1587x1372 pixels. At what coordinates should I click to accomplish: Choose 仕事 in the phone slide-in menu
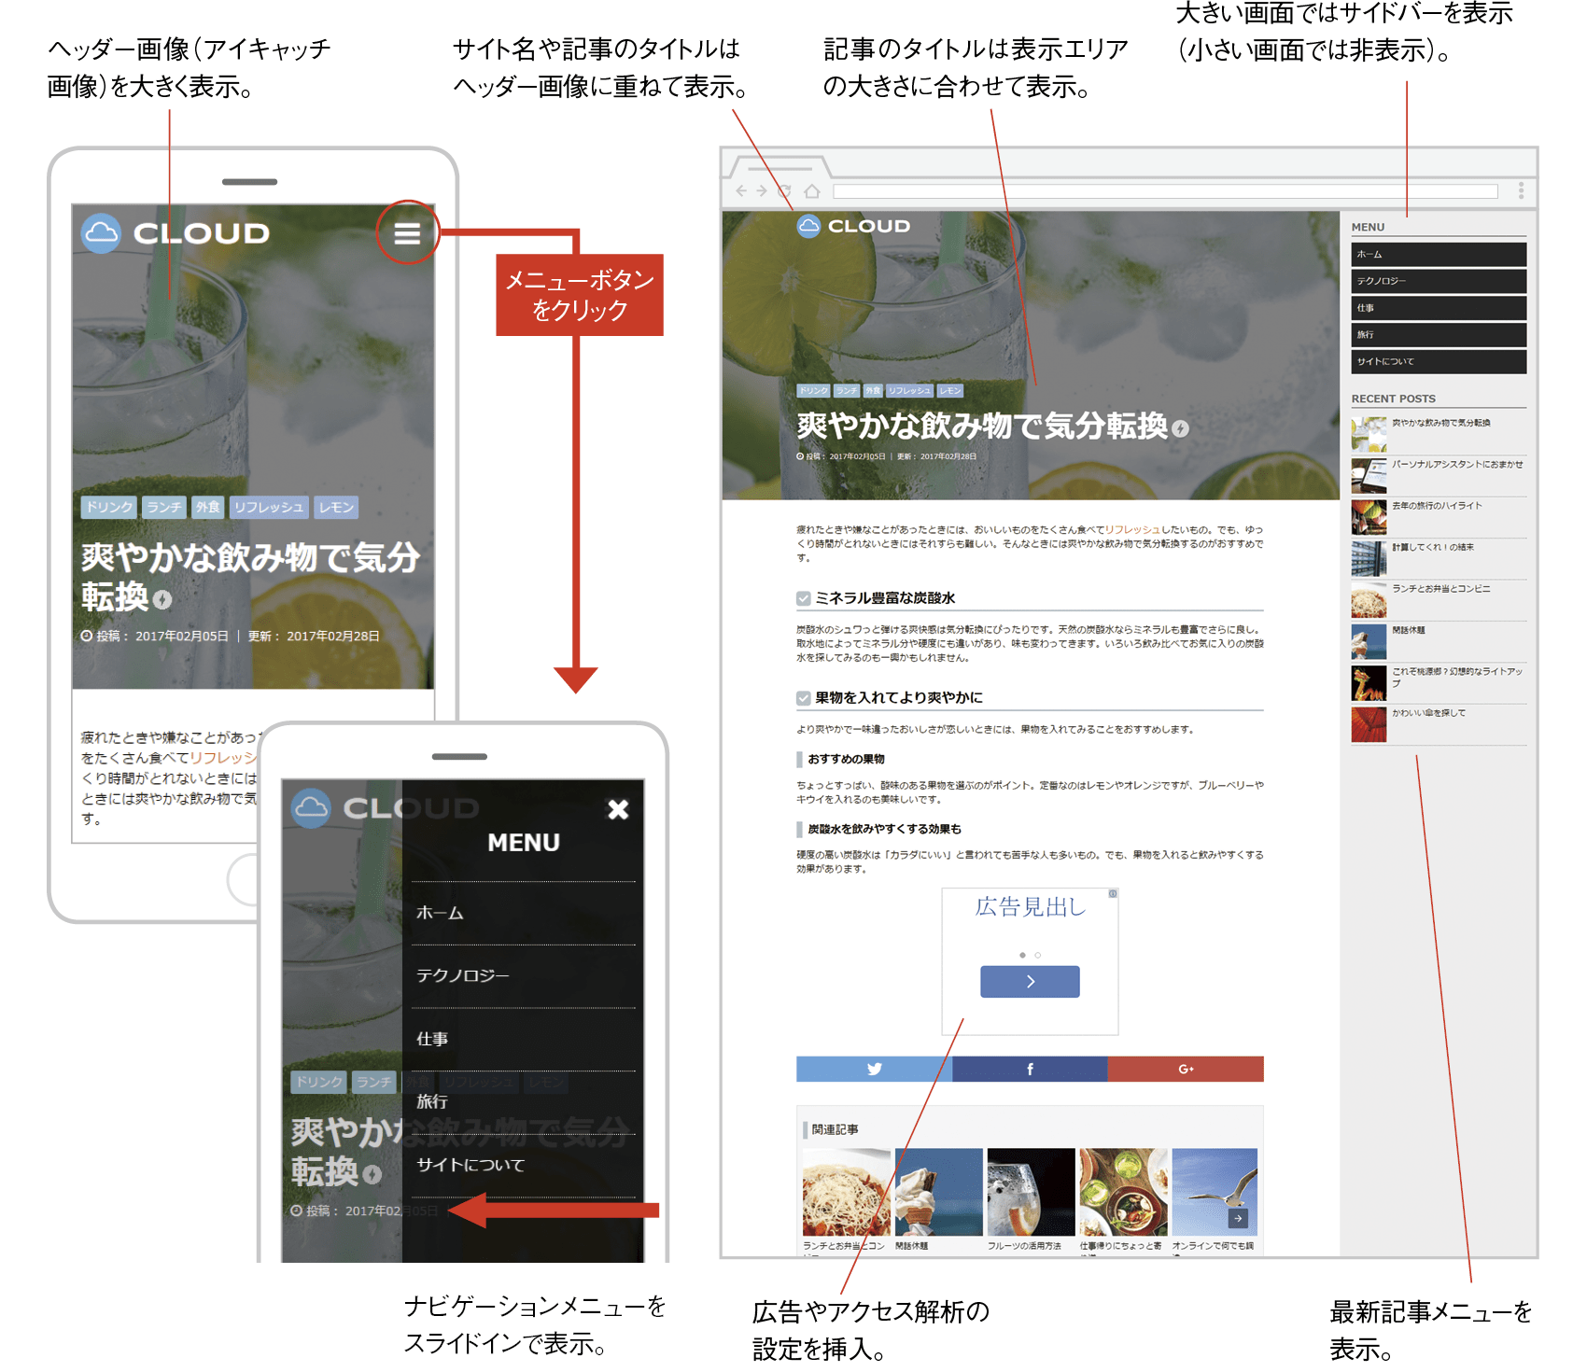(432, 1039)
